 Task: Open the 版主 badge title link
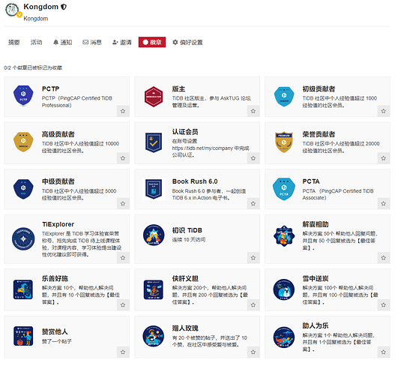coord(178,89)
